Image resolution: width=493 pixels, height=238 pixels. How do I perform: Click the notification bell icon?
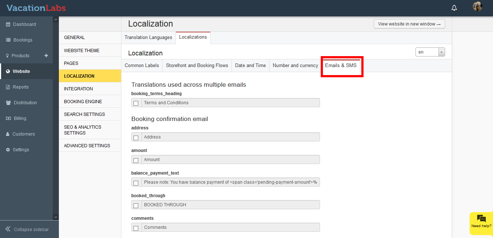454,8
